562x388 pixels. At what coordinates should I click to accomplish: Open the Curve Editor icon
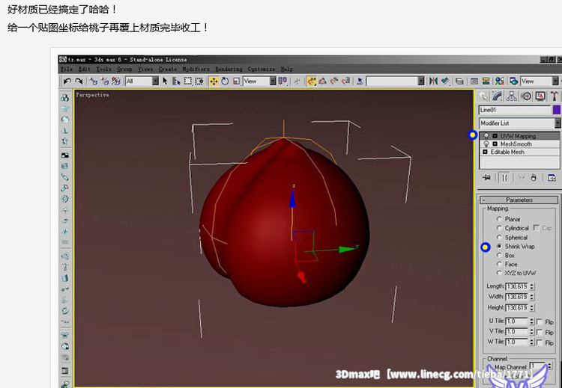(x=474, y=81)
